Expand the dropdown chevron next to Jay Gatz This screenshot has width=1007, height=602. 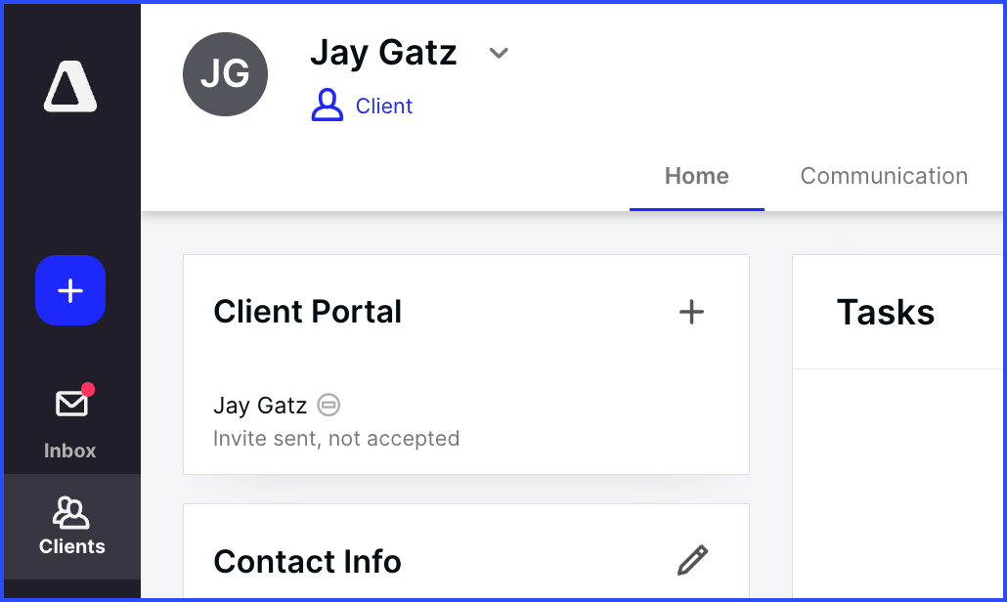point(499,53)
